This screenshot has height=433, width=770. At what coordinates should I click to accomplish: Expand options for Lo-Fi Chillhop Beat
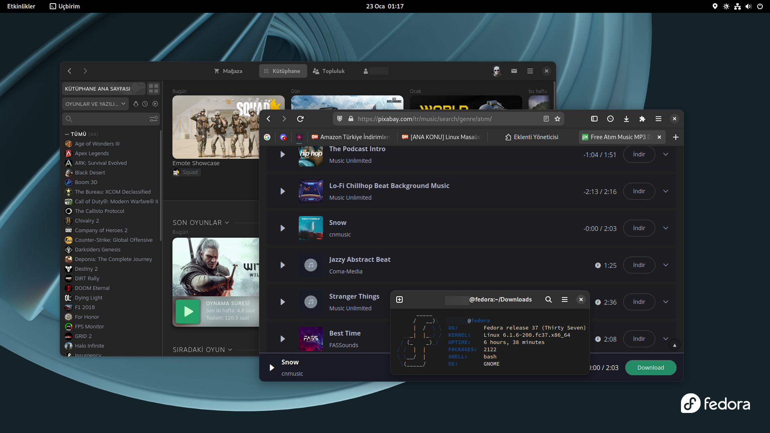click(666, 191)
